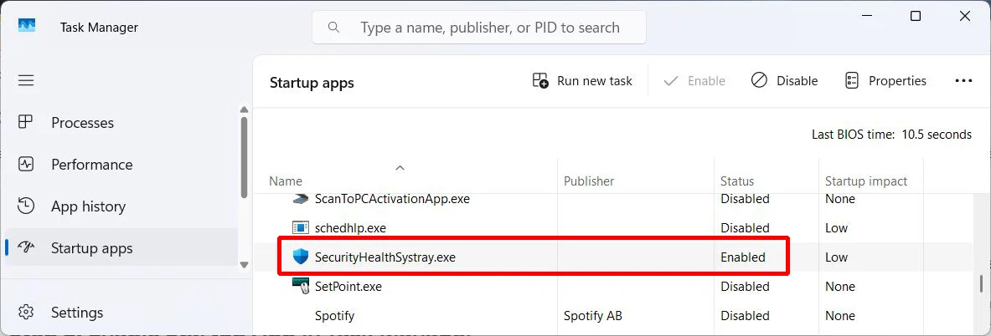Click Low impact of schedhlp.exe

pos(836,227)
